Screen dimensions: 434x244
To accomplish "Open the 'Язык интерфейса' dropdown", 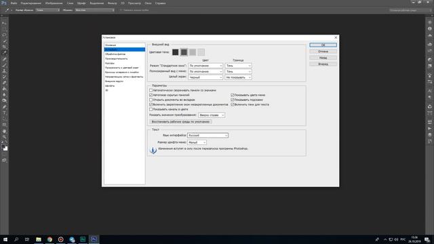I will pos(208,136).
